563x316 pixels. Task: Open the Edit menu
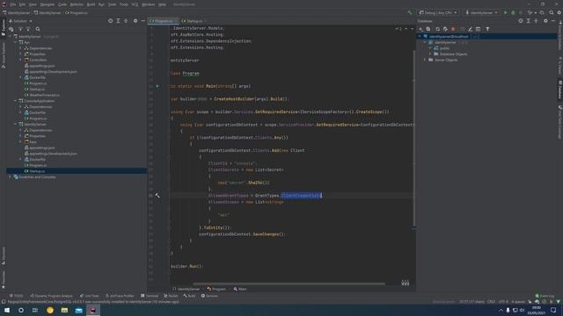[22, 4]
